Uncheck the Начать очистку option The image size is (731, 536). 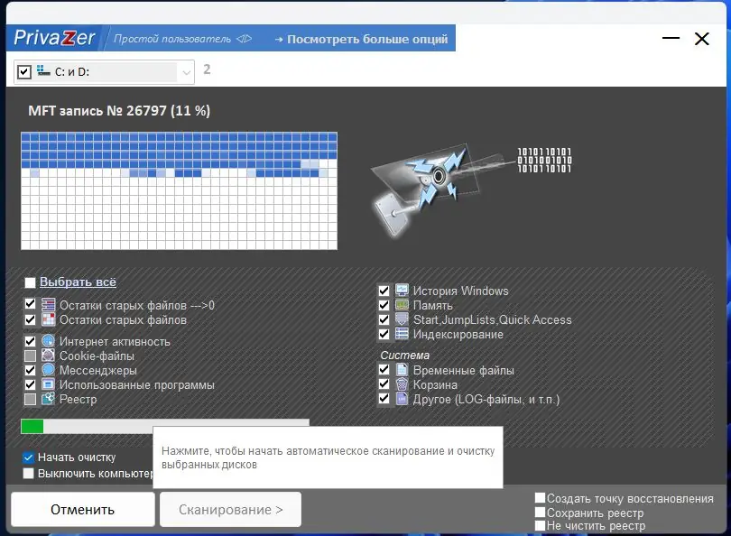(x=29, y=457)
